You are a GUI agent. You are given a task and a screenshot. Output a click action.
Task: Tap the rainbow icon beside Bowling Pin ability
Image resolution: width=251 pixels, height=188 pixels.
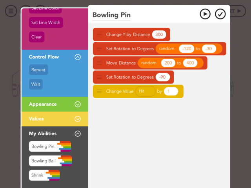coord(65,146)
